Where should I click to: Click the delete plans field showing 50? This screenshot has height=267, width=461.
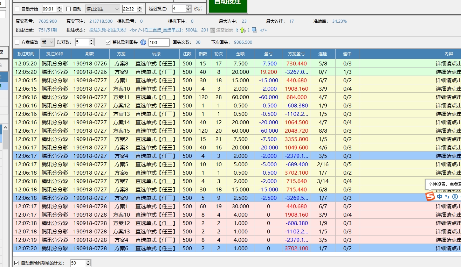click(x=78, y=263)
